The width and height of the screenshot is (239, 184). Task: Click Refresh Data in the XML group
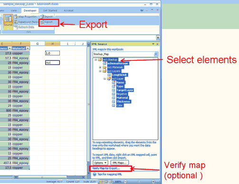(24, 27)
